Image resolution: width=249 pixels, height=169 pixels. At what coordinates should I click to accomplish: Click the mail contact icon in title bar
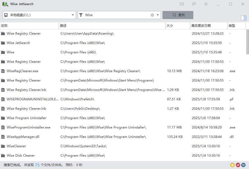coord(182,4)
